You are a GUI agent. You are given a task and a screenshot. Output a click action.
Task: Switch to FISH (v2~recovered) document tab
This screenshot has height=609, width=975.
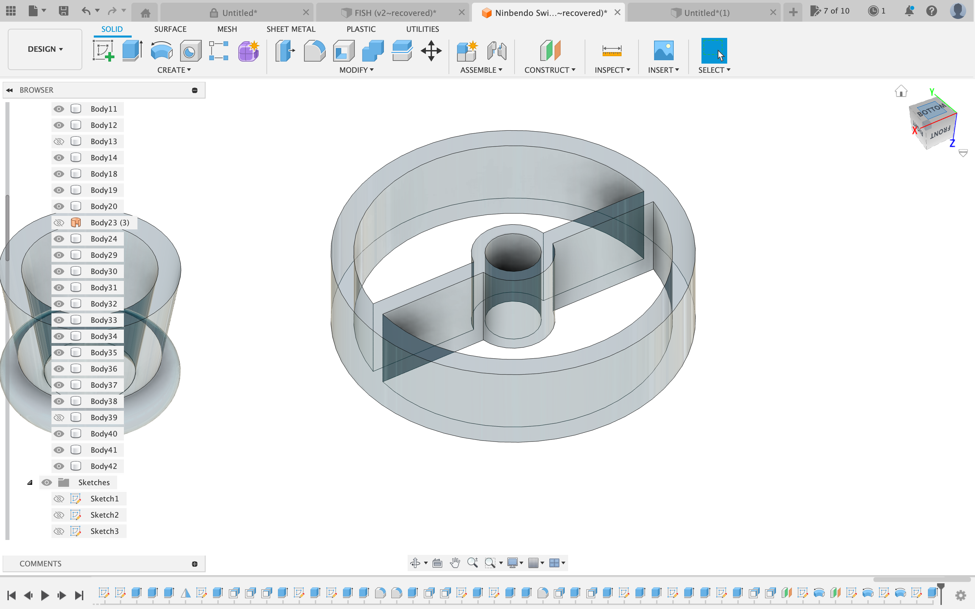[x=395, y=13]
